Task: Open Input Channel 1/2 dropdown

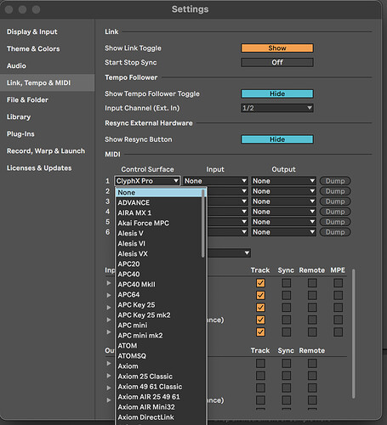Action: [277, 108]
